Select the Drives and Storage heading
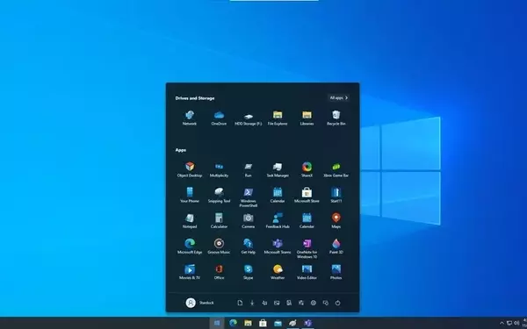Screen dimensions: 527x329 (x=195, y=98)
